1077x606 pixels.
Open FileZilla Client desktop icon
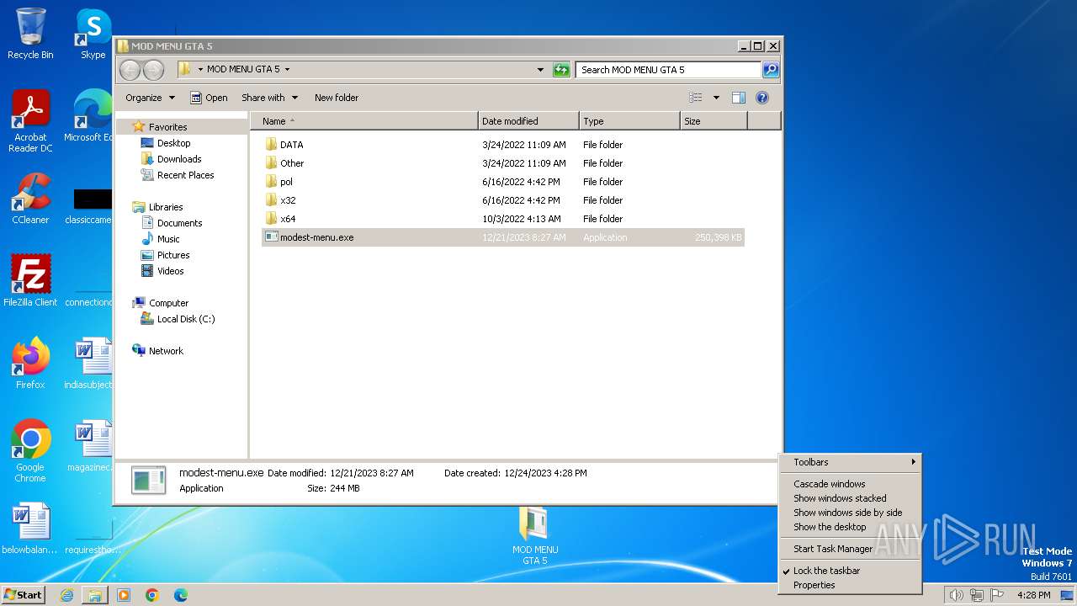click(30, 281)
